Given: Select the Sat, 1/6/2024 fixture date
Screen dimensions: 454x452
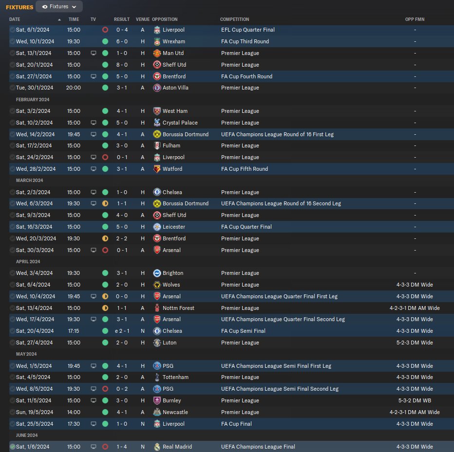Looking at the screenshot, I should tap(33, 447).
